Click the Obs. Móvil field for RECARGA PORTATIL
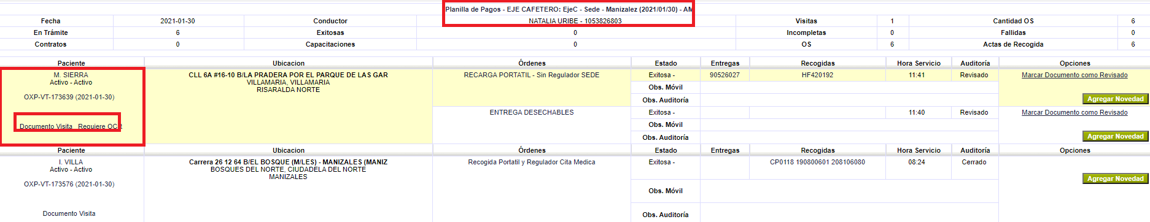This screenshot has height=222, width=1150. [849, 87]
